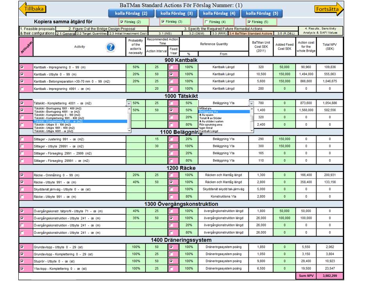This screenshot has height=281, width=375.
Task: Go to 2.1 General tab
Action: [x=66, y=34]
